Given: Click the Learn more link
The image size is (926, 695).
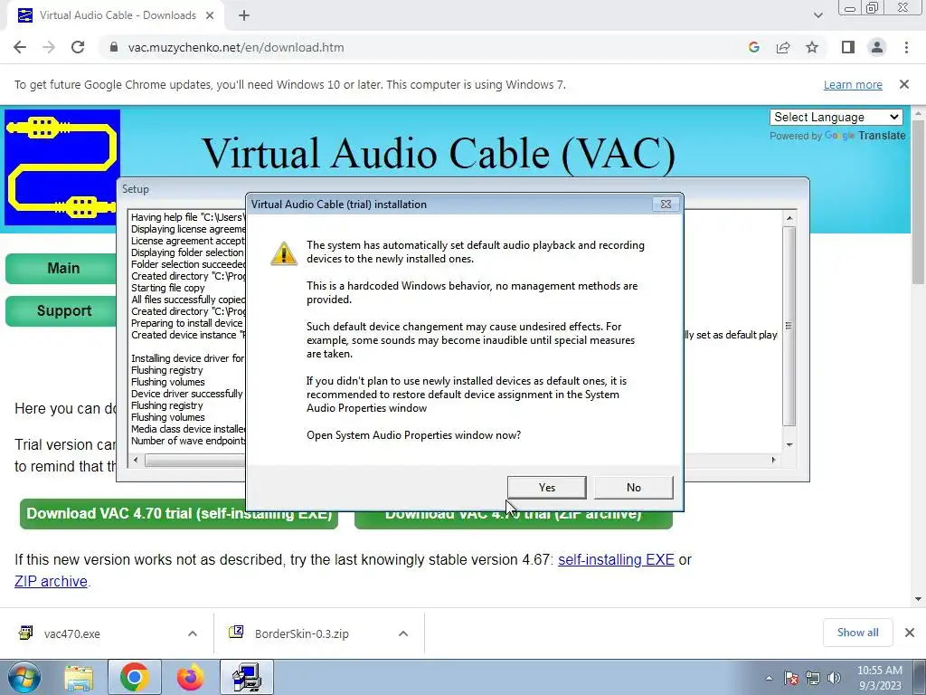Looking at the screenshot, I should (x=853, y=84).
